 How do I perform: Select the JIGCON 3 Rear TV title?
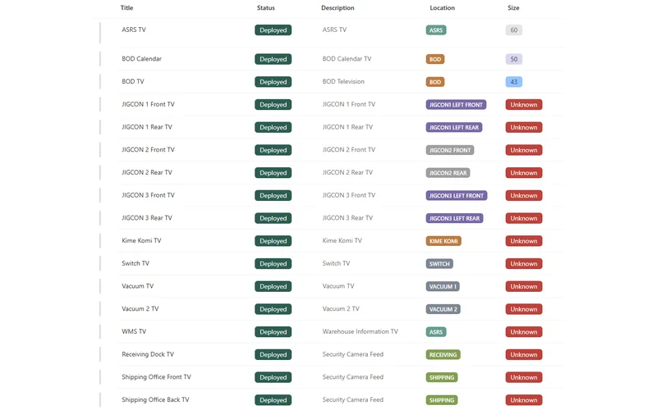tap(147, 218)
